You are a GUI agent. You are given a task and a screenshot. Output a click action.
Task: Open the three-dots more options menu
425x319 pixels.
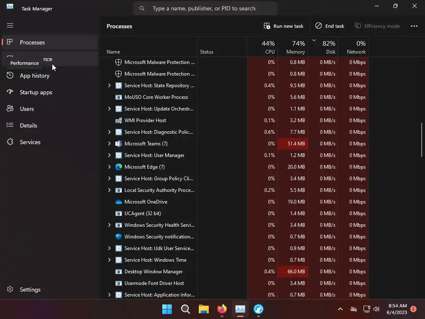[414, 26]
